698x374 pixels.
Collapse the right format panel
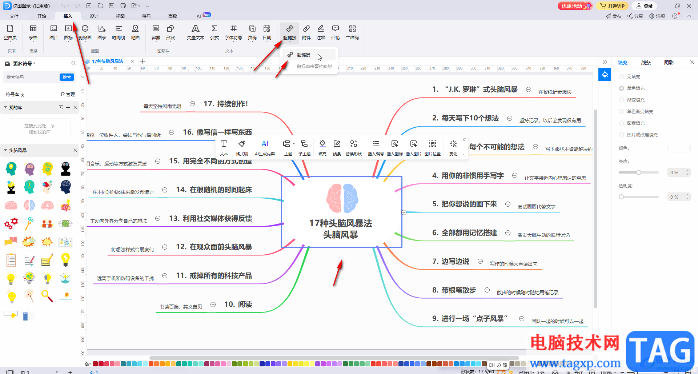click(605, 63)
